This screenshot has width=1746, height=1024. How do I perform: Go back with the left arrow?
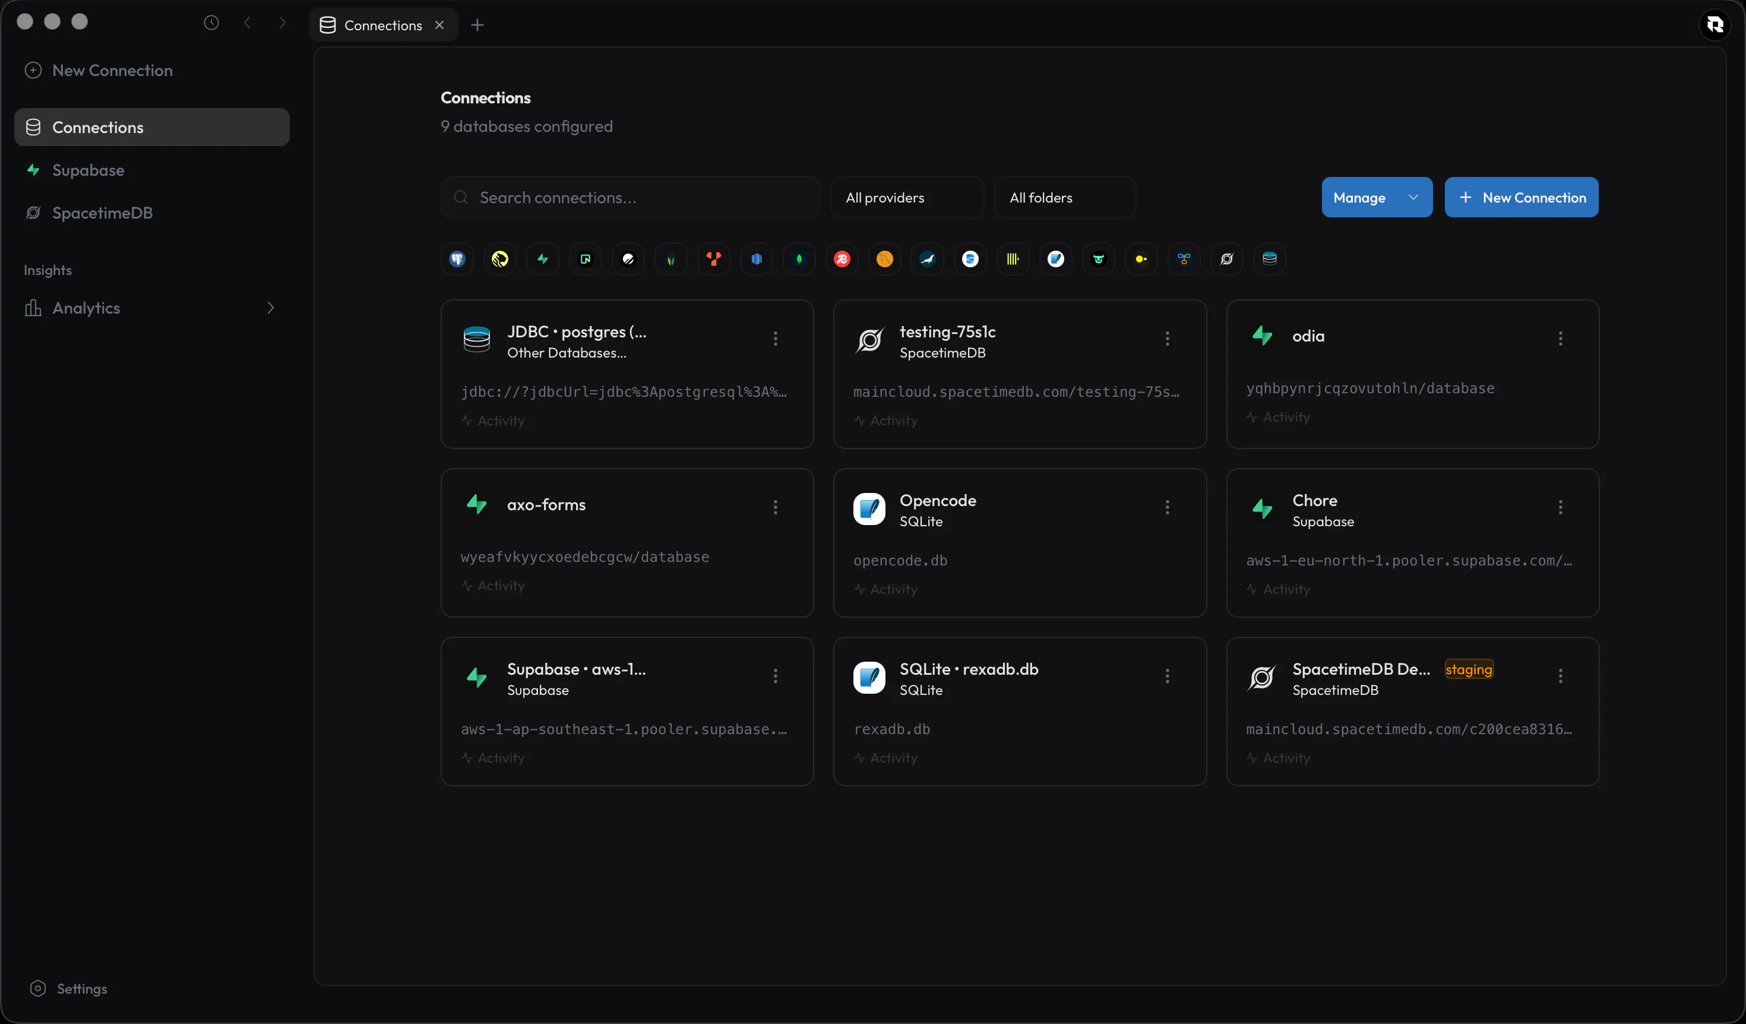(x=247, y=23)
